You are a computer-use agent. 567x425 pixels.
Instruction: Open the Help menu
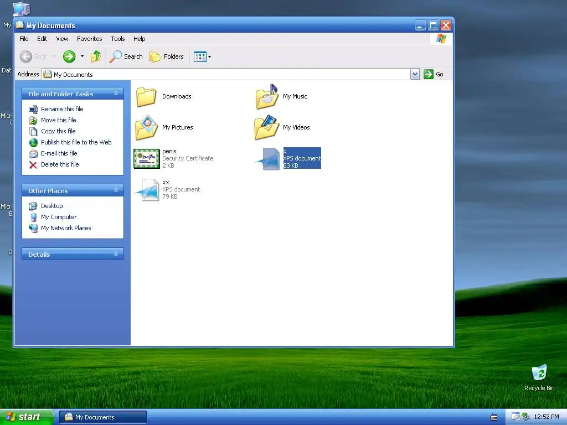(x=139, y=39)
